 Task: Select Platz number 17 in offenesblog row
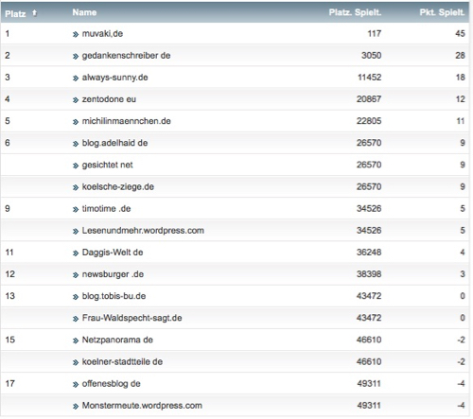(10, 384)
